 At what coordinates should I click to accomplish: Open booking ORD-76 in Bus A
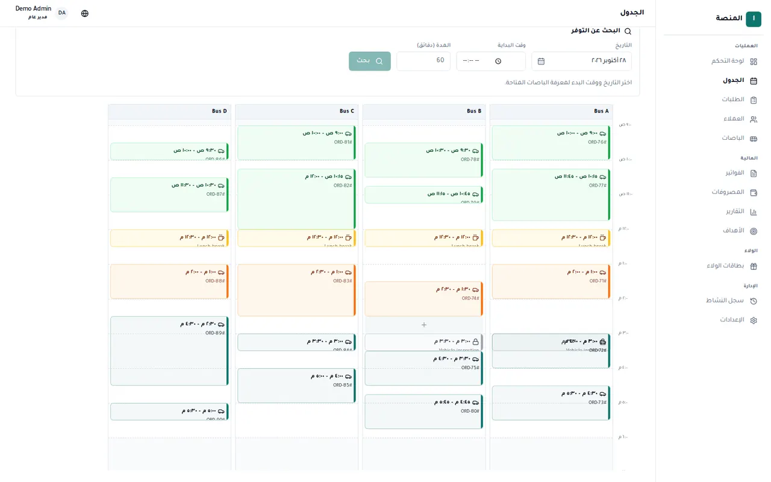click(551, 143)
